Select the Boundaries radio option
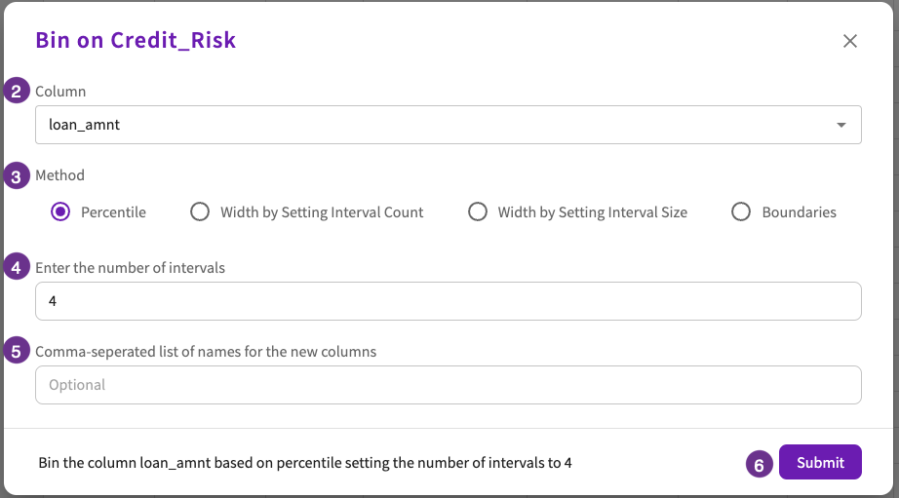The height and width of the screenshot is (498, 899). 741,212
